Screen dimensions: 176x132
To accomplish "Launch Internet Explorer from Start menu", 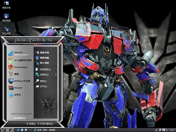I will point(18,54).
